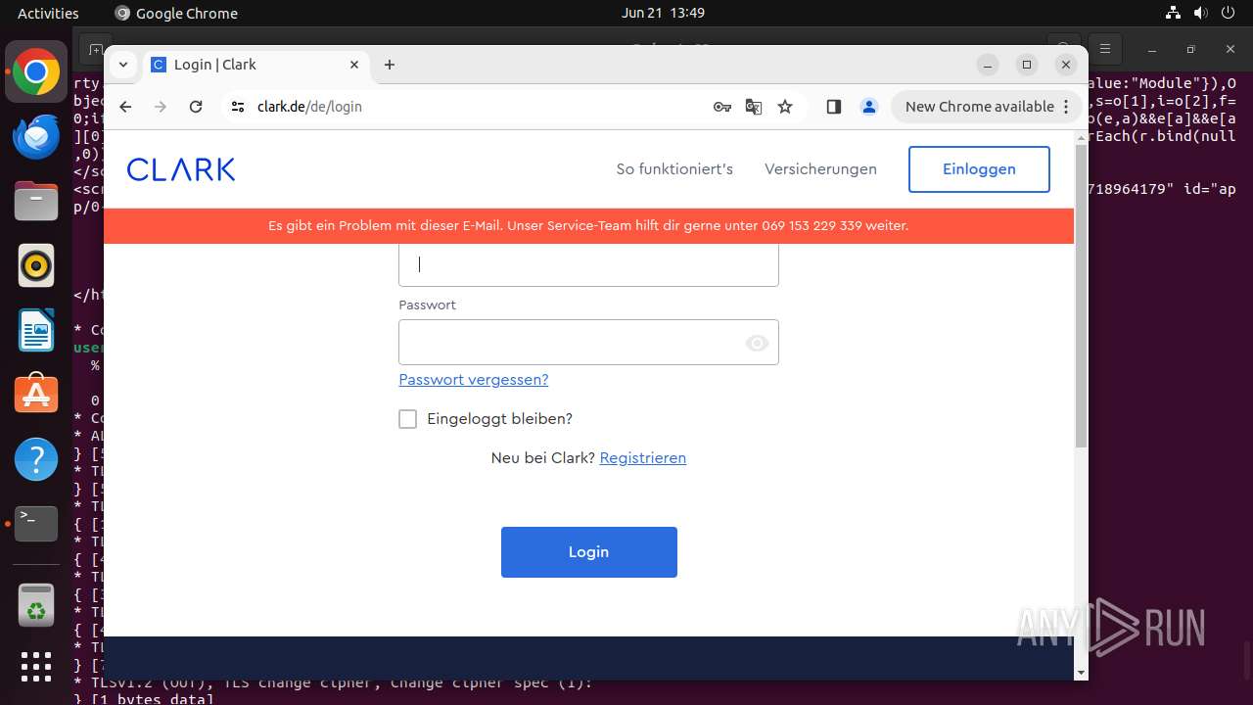Screen dimensions: 1253x705
Task: Open the Trash in the dock
Action: tap(36, 604)
